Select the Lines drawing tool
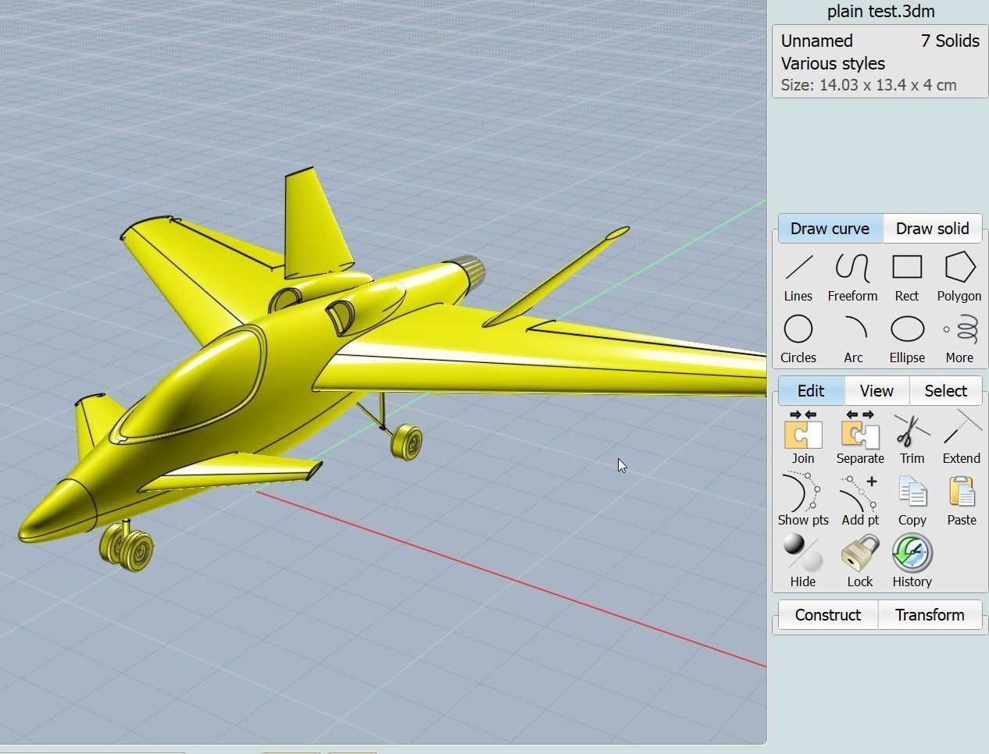 pos(798,277)
